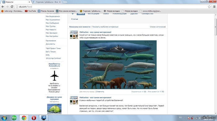
Task: Bookmark page with star icon
Action: point(209,6)
